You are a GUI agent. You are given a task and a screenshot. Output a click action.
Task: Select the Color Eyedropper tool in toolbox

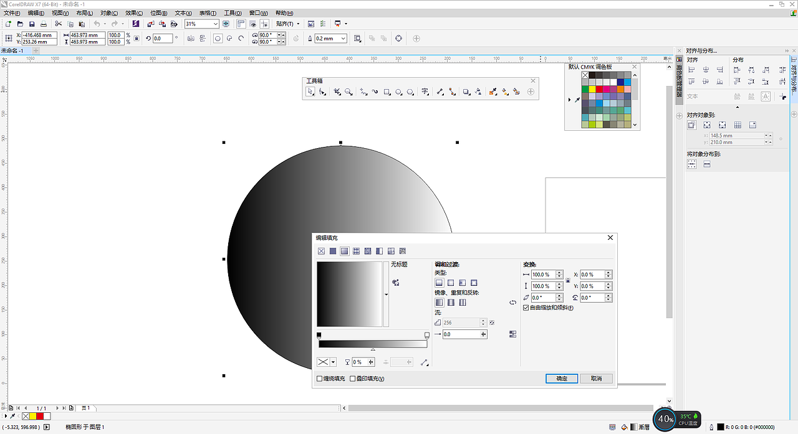[493, 92]
